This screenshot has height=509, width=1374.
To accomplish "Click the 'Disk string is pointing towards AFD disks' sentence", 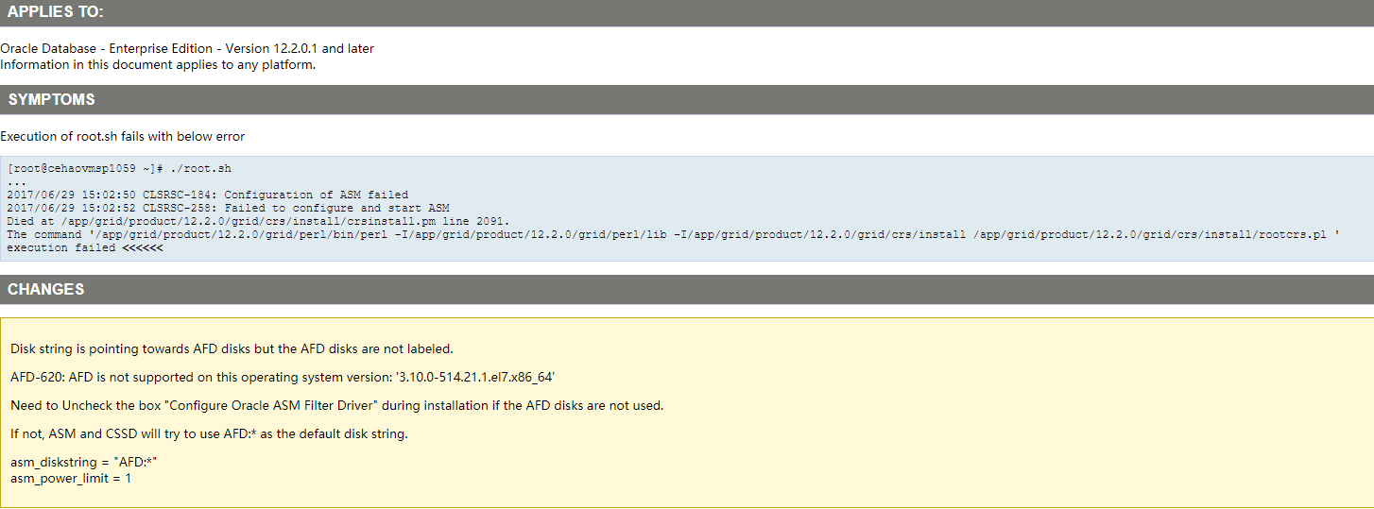I will tap(232, 348).
